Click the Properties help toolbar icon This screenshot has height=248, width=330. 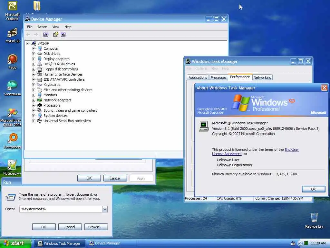[55, 35]
